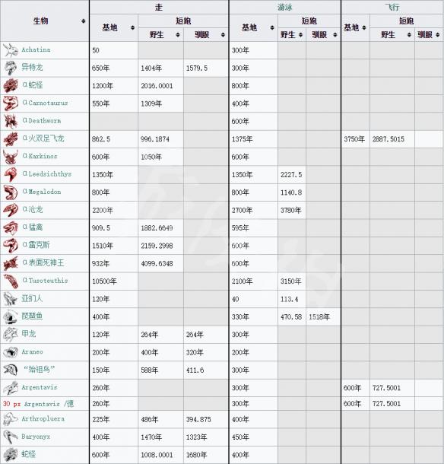Sort table by 生物 column arrows
444x464 pixels.
point(84,21)
